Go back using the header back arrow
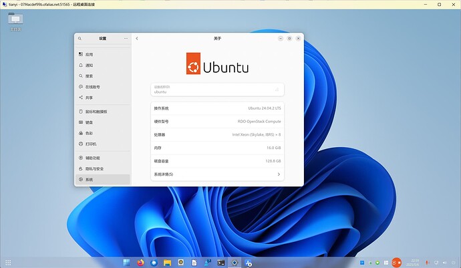 click(137, 39)
